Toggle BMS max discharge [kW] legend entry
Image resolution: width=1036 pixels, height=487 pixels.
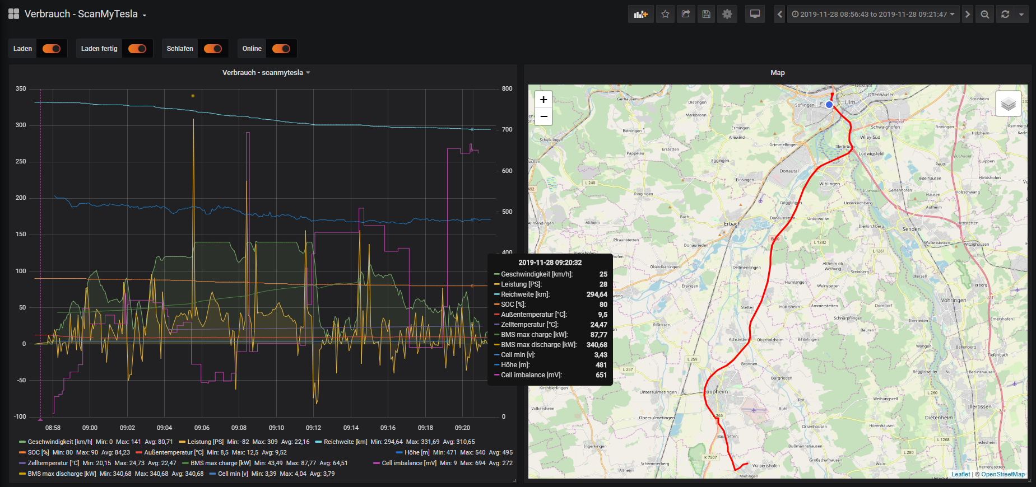point(62,474)
